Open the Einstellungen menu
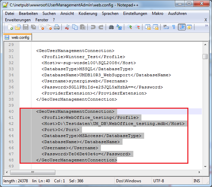The image size is (212, 187). pos(135,14)
